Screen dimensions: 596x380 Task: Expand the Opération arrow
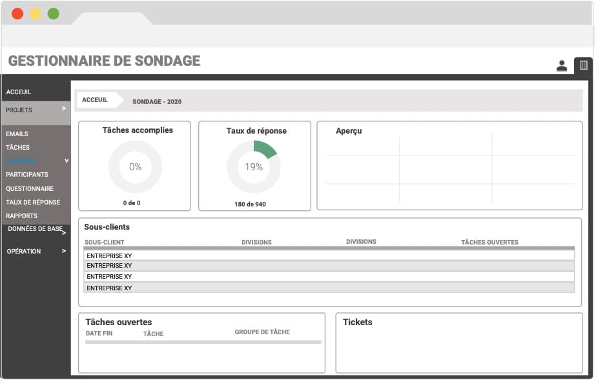pyautogui.click(x=64, y=251)
